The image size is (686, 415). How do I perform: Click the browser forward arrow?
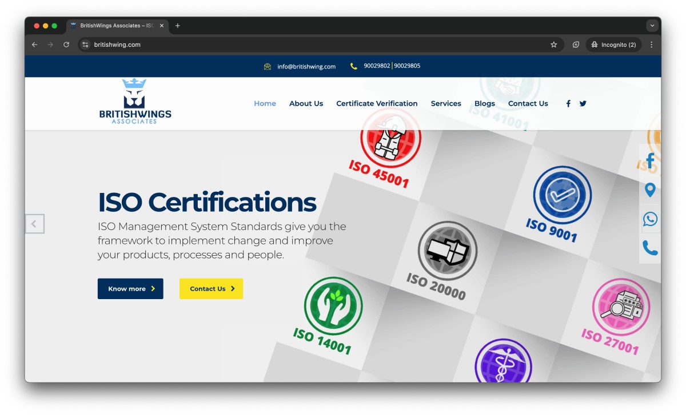click(x=50, y=45)
